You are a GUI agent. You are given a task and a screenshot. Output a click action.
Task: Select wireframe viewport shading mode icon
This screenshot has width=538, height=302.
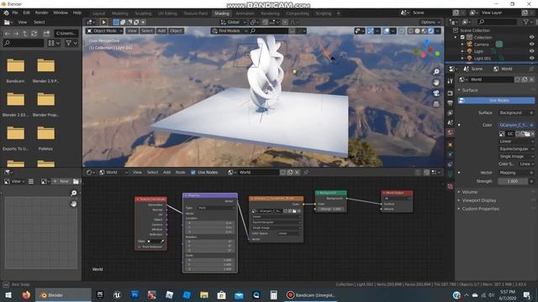point(411,31)
